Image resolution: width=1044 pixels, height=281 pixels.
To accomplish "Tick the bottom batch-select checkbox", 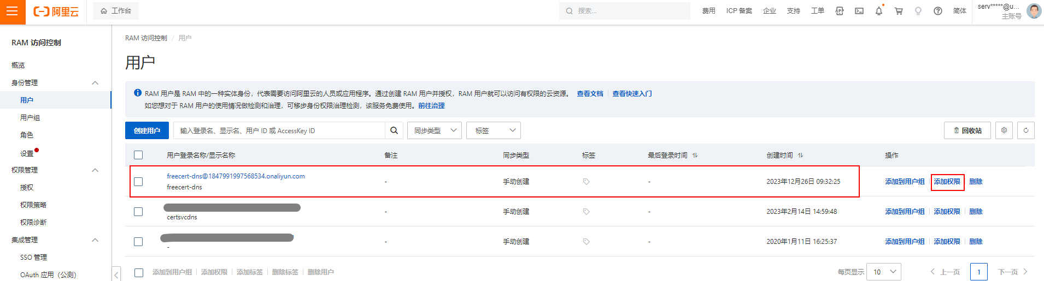I will [x=139, y=272].
